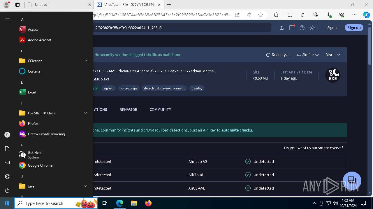
Task: Toggle Edge split screen
Action: pyautogui.click(x=290, y=15)
